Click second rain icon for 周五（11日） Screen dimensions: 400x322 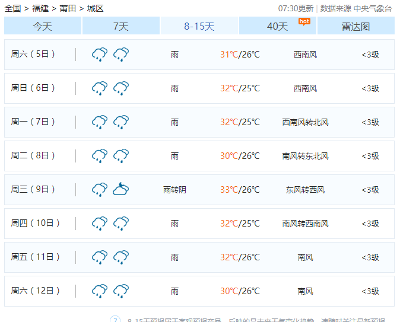click(121, 257)
